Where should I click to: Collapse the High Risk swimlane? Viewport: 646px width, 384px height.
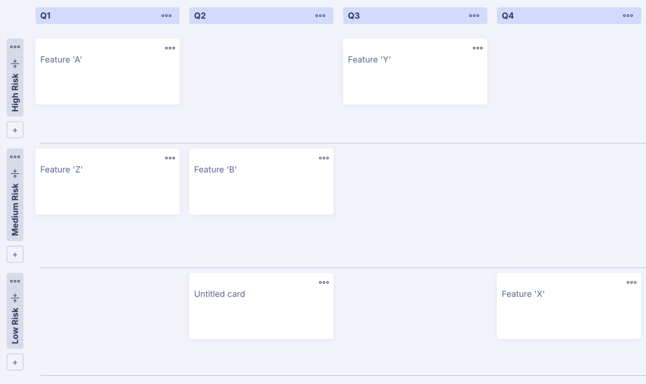point(15,63)
